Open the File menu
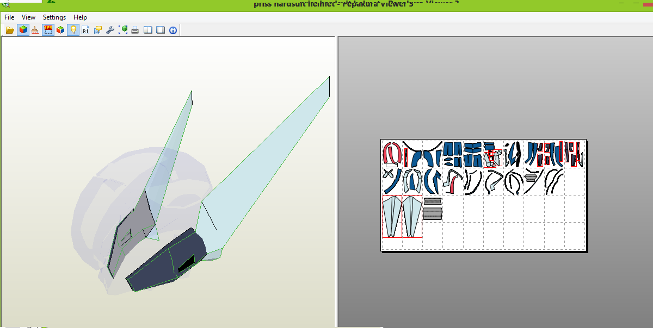 pyautogui.click(x=9, y=17)
